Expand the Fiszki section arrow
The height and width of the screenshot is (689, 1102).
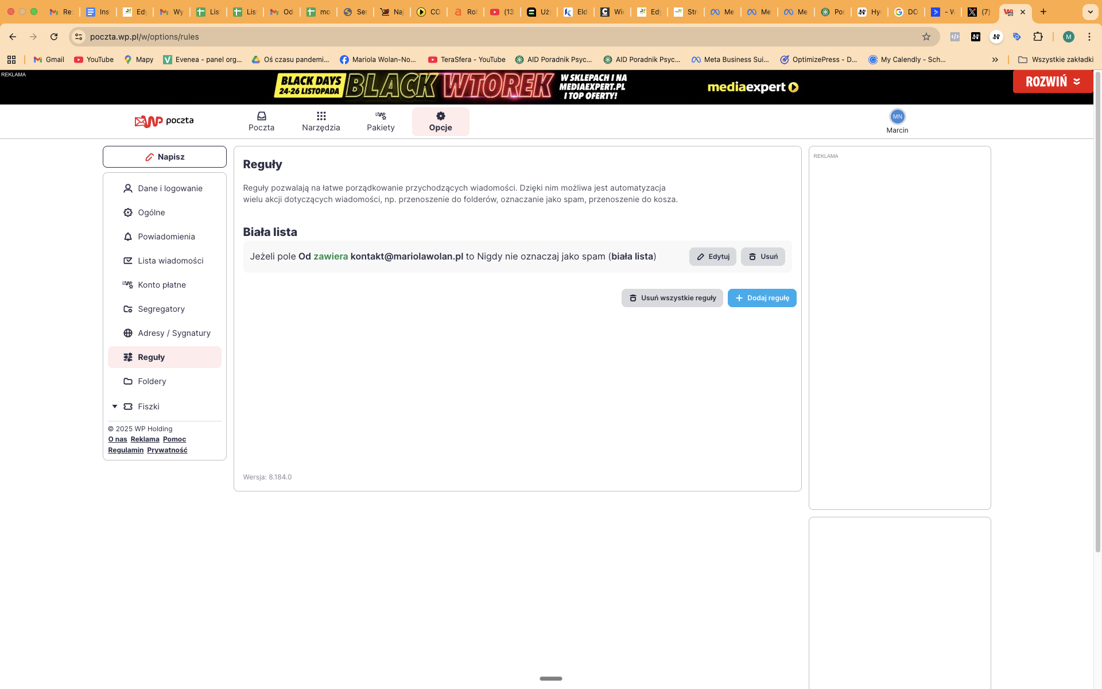tap(114, 407)
